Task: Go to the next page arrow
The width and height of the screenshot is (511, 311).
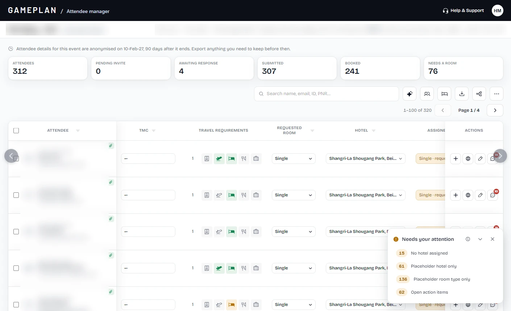Action: (495, 110)
